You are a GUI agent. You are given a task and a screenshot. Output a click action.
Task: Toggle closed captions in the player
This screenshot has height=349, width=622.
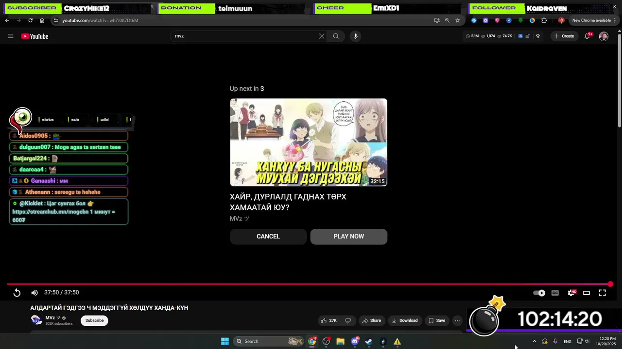click(x=555, y=293)
